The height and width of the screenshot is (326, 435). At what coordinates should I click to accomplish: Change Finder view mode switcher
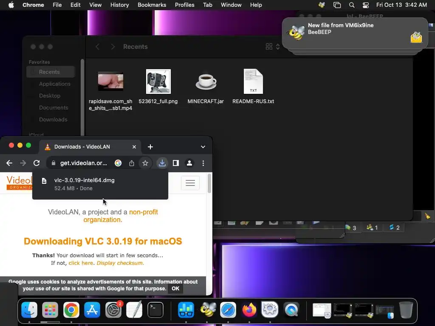click(x=273, y=47)
